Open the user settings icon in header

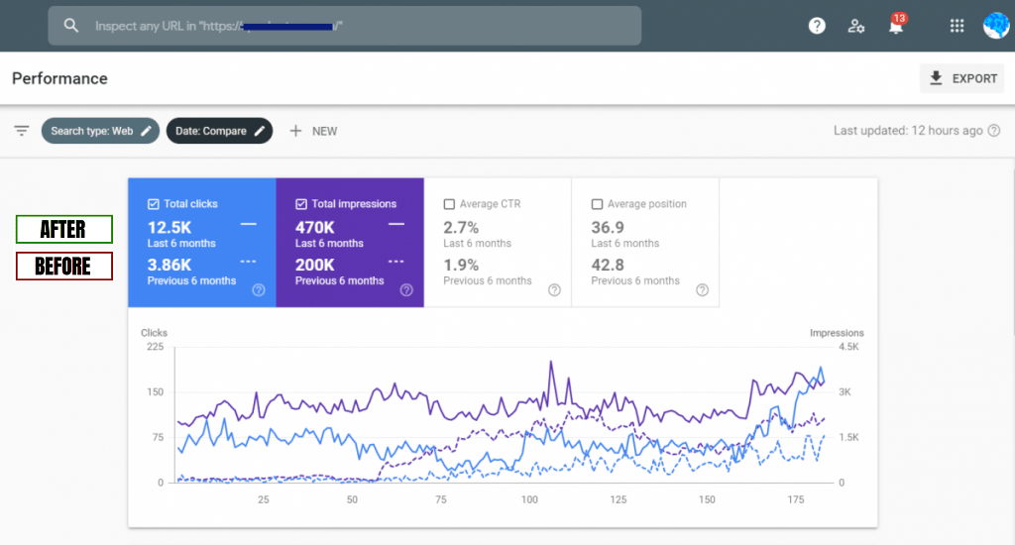click(x=855, y=26)
